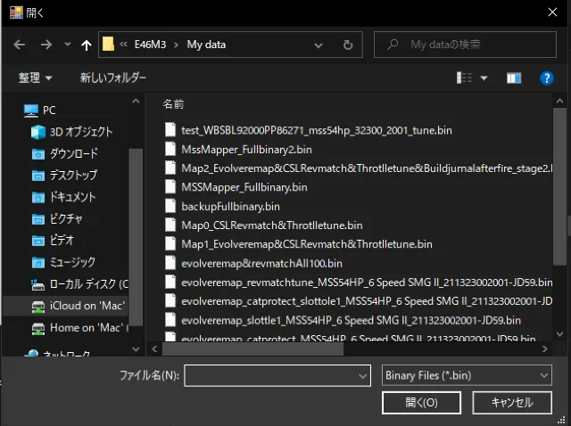Open the ドキュメント folder
571x426 pixels.
(63, 197)
